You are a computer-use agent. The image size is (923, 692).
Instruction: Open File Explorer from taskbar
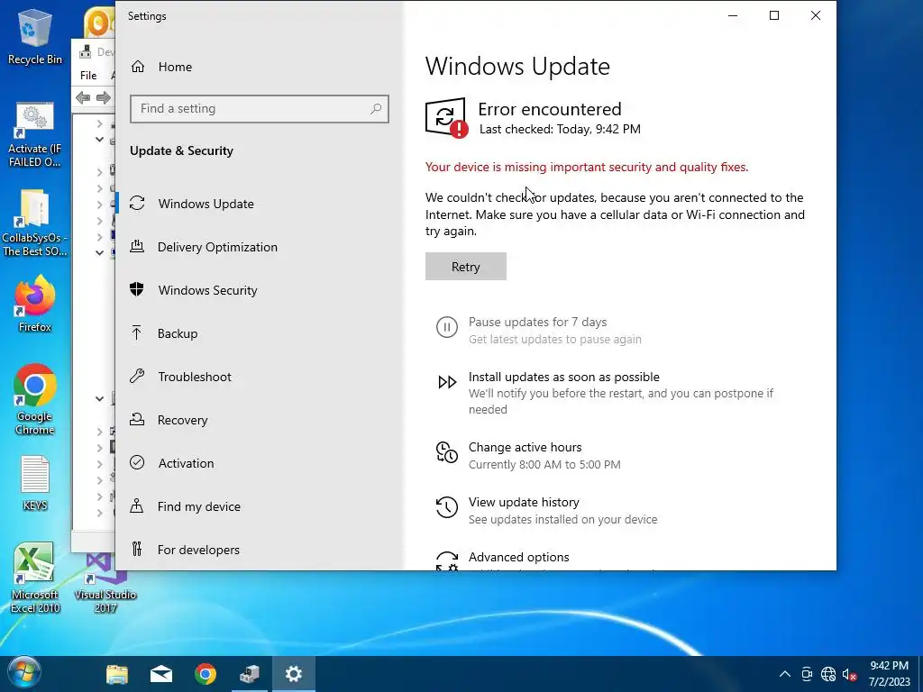(x=117, y=674)
